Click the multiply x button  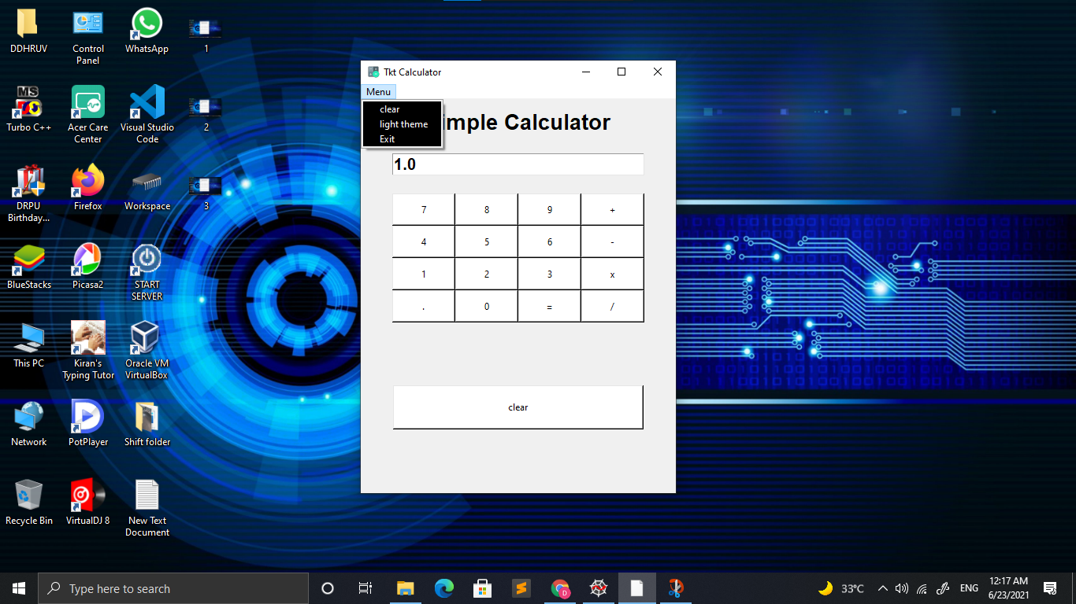613,274
